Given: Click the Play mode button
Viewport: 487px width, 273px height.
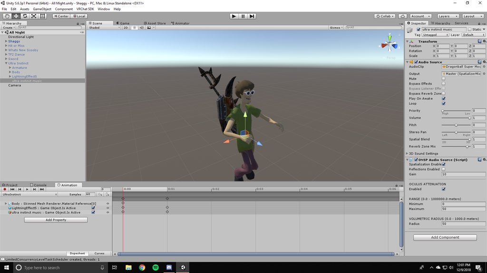Looking at the screenshot, I should coord(234,16).
